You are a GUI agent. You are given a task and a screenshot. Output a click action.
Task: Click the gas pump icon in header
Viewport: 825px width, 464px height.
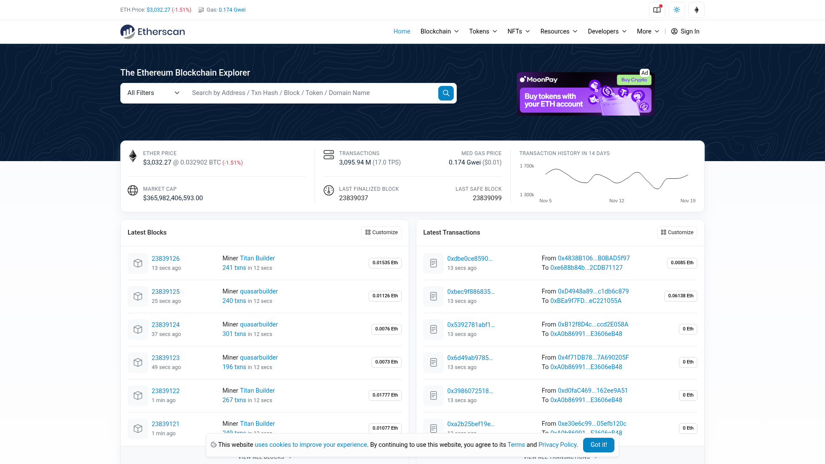[x=200, y=9]
